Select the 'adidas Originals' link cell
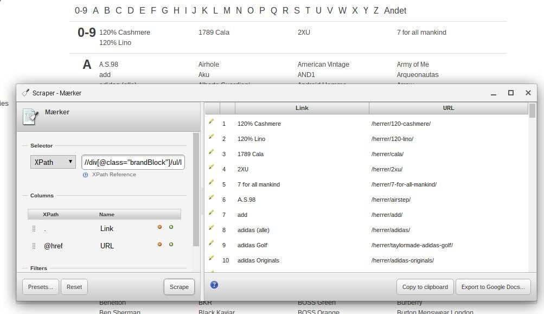Viewport: 544px width, 314px height. pos(258,260)
